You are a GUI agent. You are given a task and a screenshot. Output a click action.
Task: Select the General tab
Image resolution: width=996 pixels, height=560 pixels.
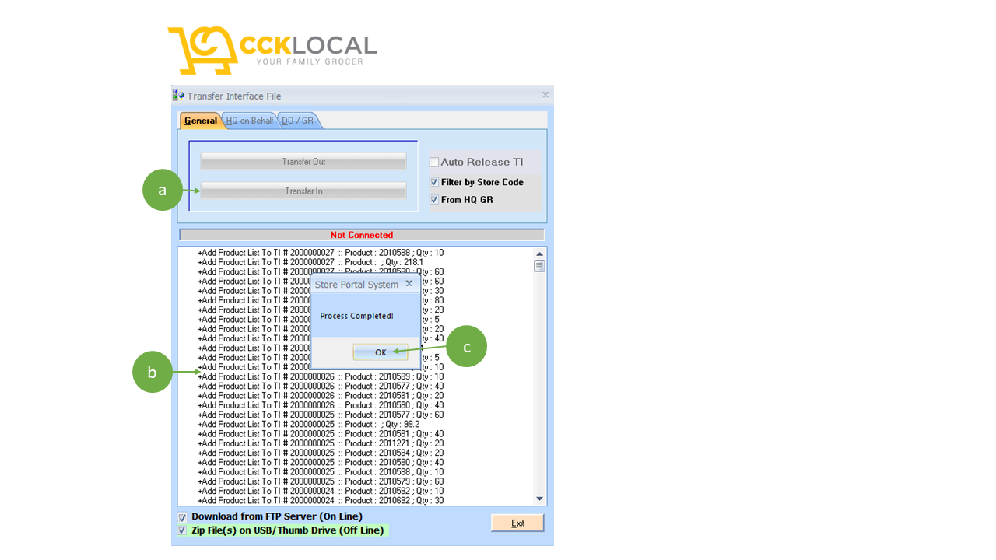200,121
